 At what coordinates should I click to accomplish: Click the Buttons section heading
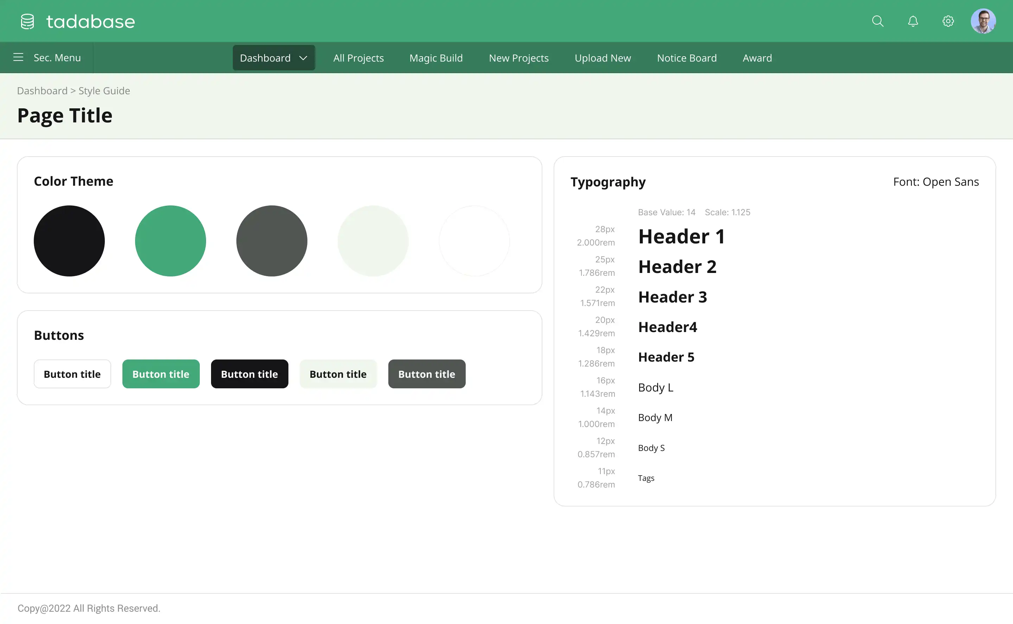coord(59,335)
